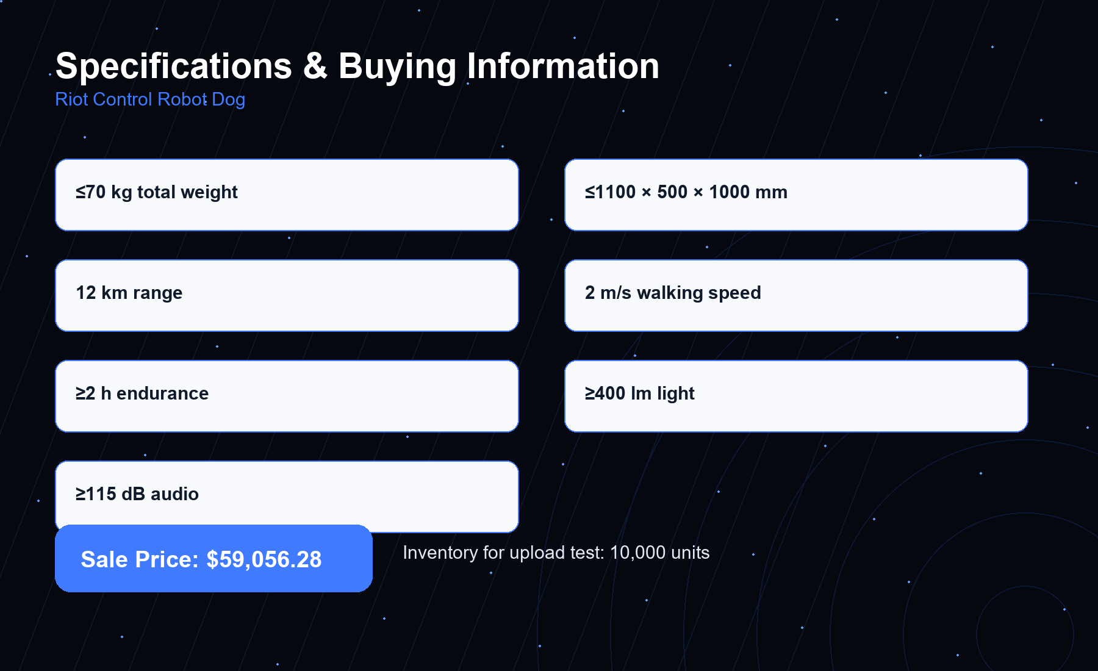Click the Specifications & Buying Information heading
Viewport: 1098px width, 671px height.
[357, 66]
